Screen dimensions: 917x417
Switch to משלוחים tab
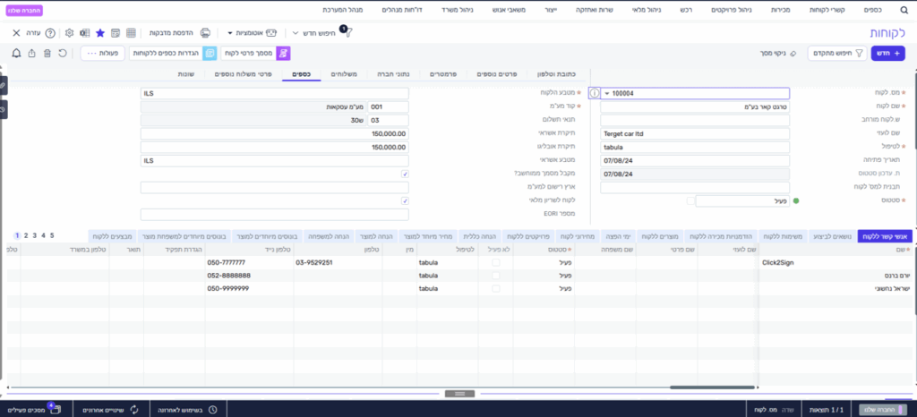(x=344, y=74)
